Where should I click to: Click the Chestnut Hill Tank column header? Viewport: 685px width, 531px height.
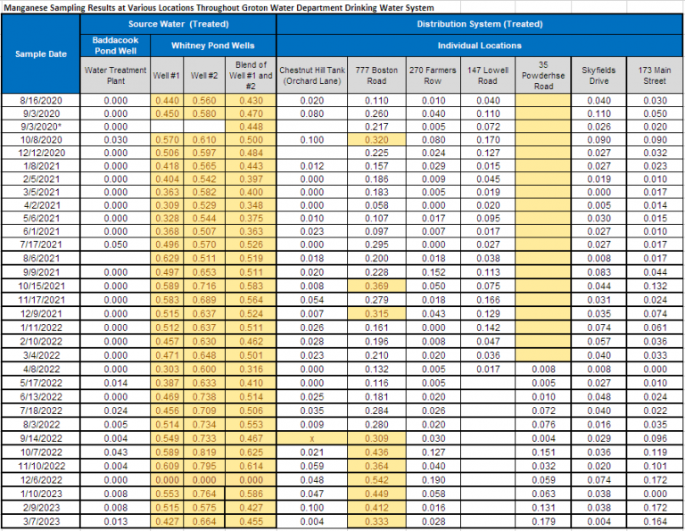(311, 75)
